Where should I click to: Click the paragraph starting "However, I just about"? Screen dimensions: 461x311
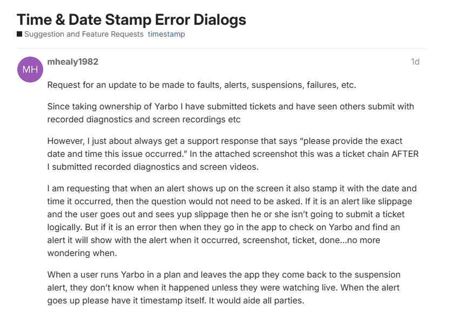pos(233,154)
